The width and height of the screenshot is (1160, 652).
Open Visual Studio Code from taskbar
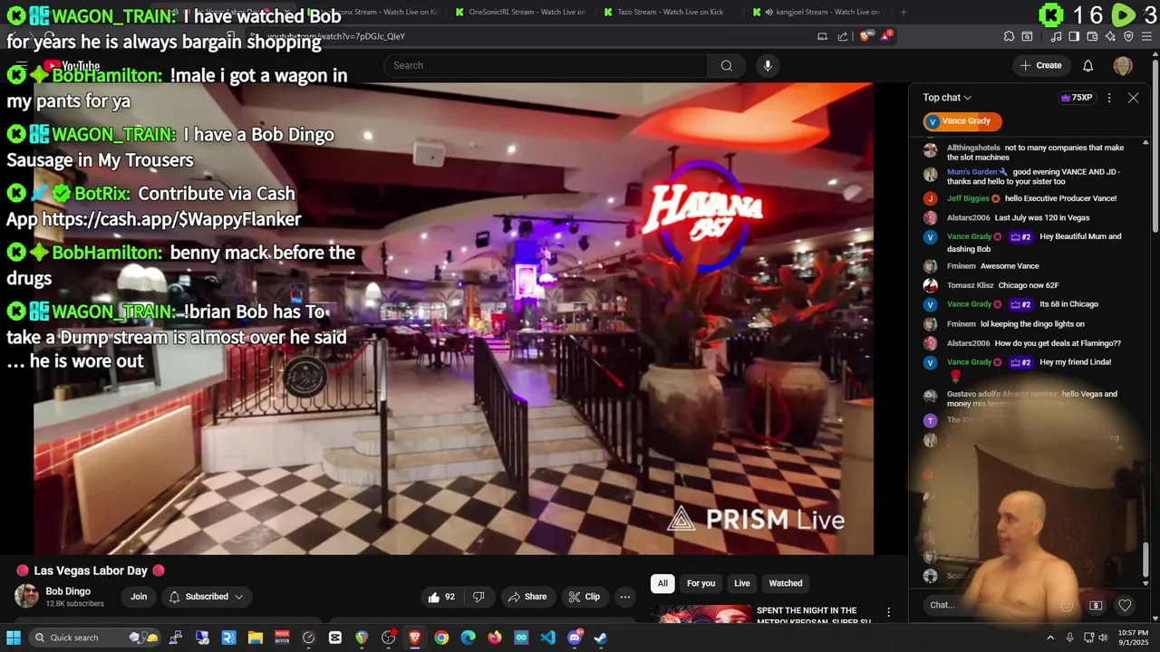click(x=547, y=638)
